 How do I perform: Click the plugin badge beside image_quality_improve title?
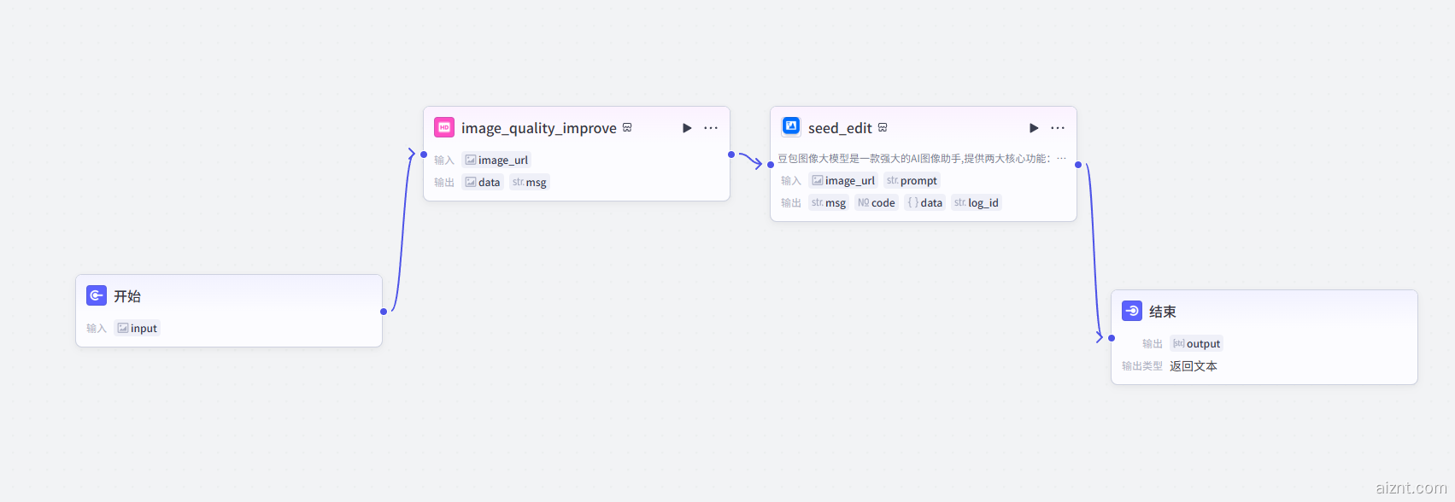[627, 127]
